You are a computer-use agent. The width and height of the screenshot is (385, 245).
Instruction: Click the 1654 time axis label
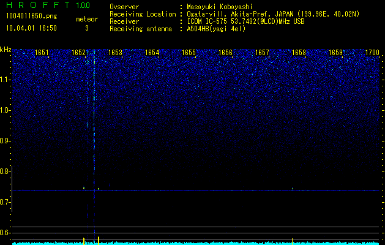[x=152, y=53]
